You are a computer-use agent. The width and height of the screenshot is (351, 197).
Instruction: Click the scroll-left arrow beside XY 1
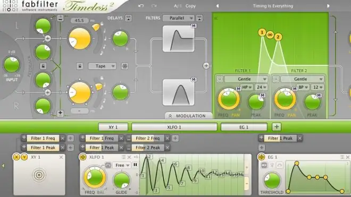tap(3, 166)
